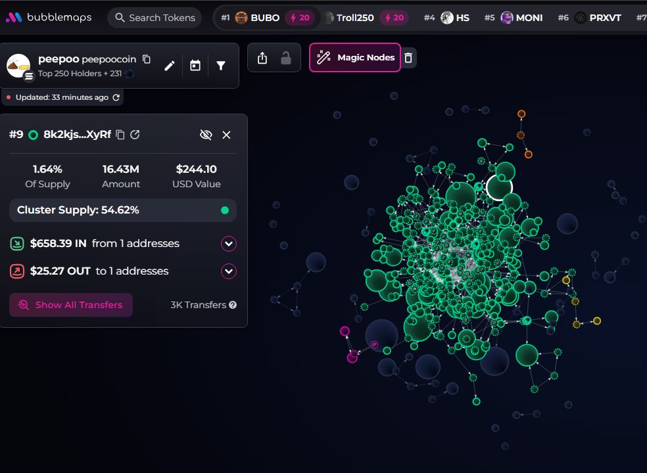Click the 3K Transfers help icon

(x=233, y=305)
